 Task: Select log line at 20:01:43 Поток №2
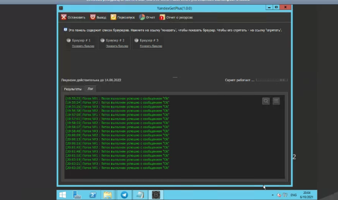[117, 148]
